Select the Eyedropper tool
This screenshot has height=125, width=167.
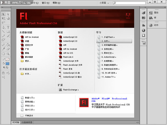3,49
